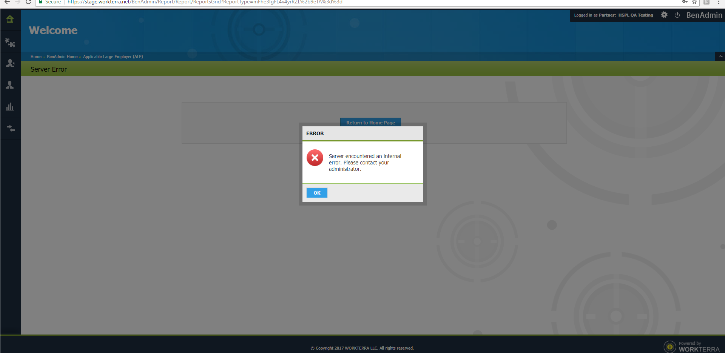Click the Powered by WORKTERRA logo
The image size is (725, 353).
tap(691, 346)
